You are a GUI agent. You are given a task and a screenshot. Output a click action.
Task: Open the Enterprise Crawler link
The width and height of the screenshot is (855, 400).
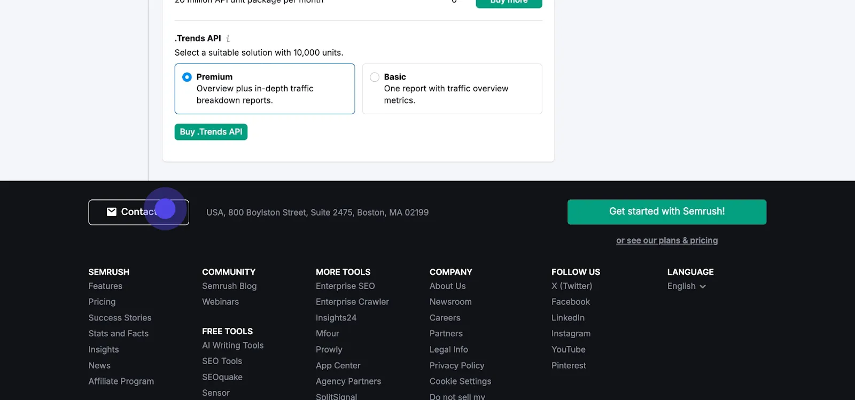click(352, 302)
